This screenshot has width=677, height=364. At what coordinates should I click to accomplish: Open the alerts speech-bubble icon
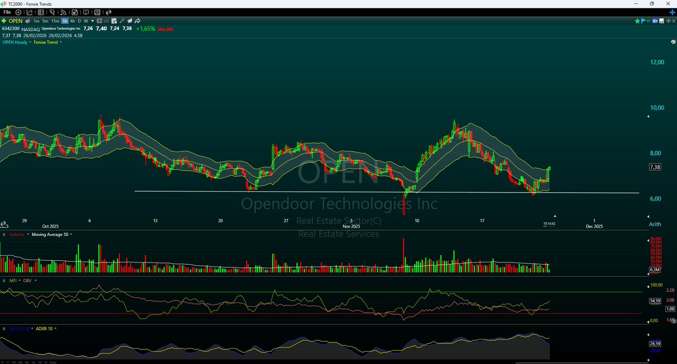86,12
